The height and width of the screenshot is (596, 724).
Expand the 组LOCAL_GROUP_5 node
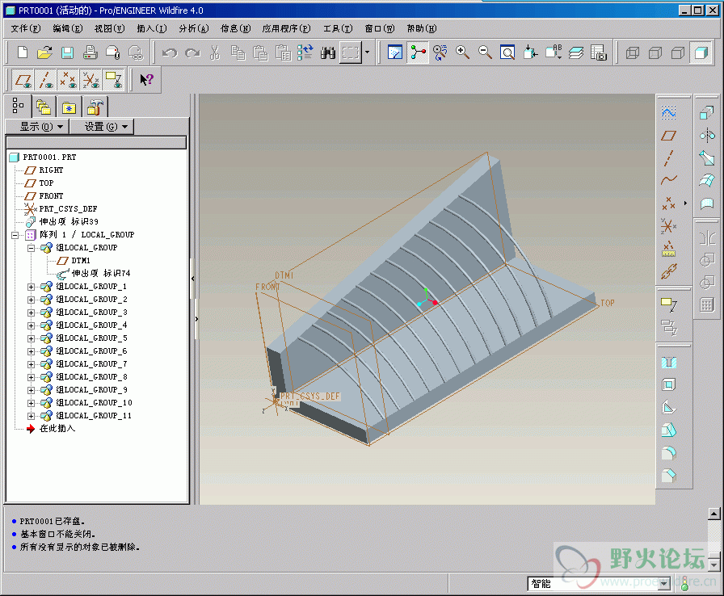[x=31, y=338]
